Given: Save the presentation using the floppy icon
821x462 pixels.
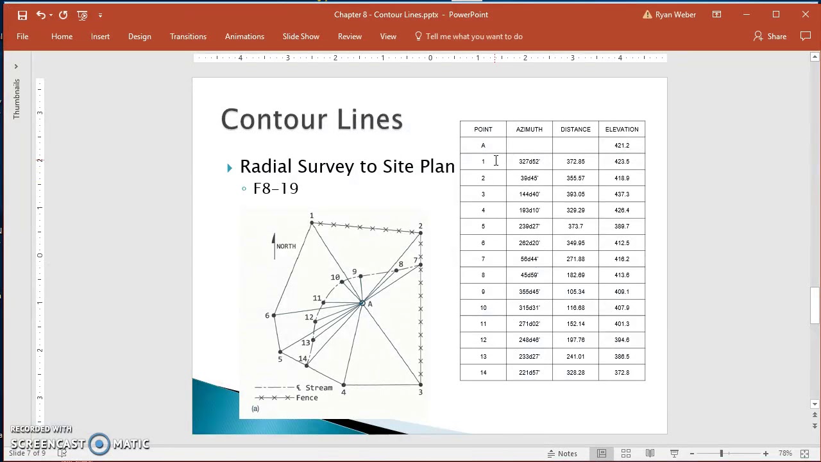Looking at the screenshot, I should pyautogui.click(x=22, y=15).
